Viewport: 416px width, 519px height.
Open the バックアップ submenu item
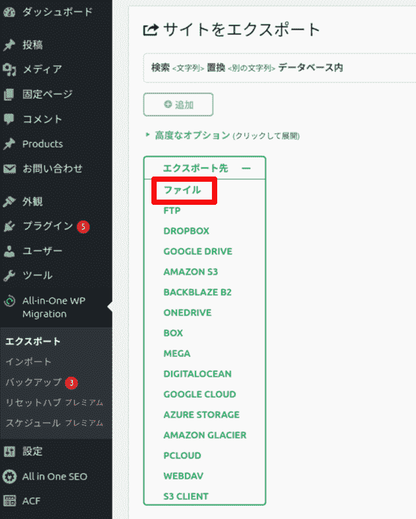[x=34, y=382]
